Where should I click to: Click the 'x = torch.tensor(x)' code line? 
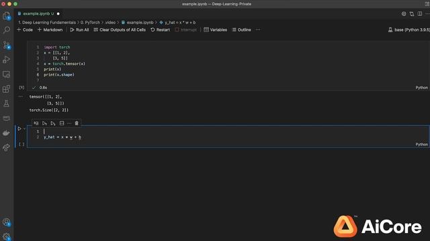point(64,64)
